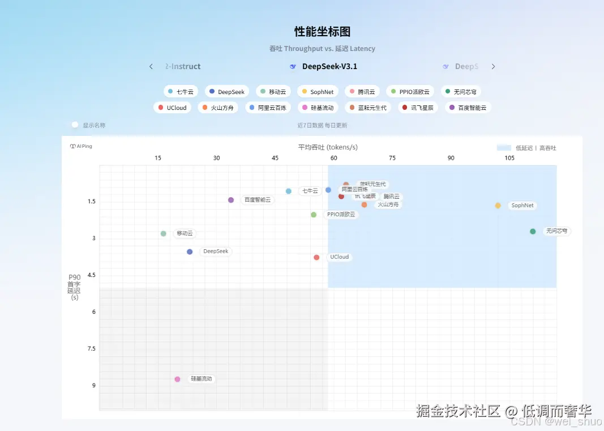Click the 无问芯穹 data point

(x=532, y=231)
